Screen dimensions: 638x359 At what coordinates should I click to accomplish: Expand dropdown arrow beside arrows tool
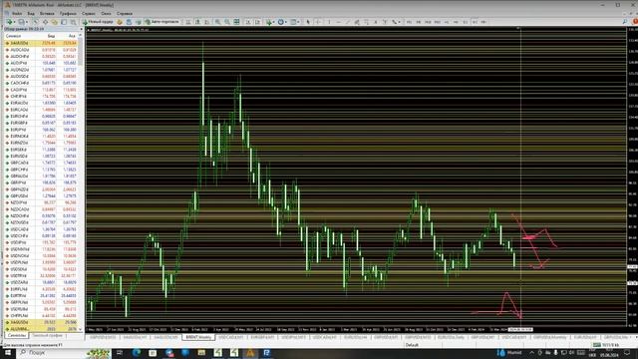coord(400,22)
